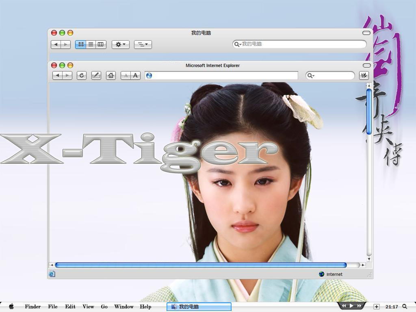Switch to list view in 我的电脑 window
This screenshot has width=416, height=312.
coord(91,44)
